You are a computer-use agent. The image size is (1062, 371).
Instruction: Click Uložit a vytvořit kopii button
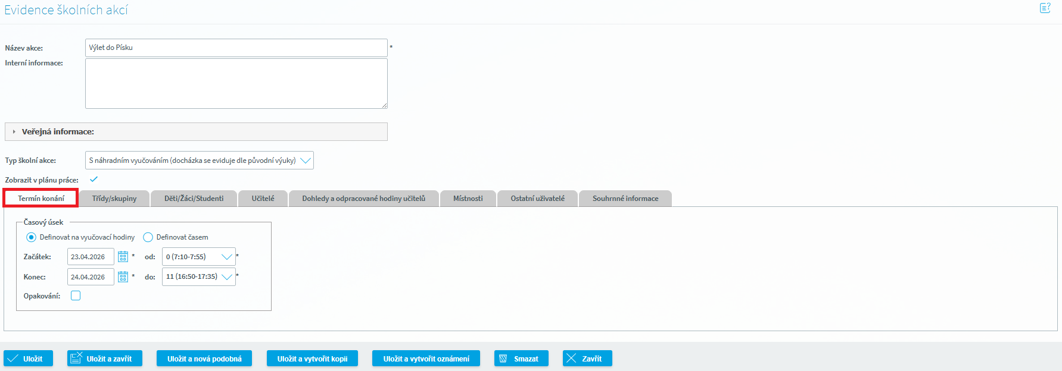coord(312,359)
